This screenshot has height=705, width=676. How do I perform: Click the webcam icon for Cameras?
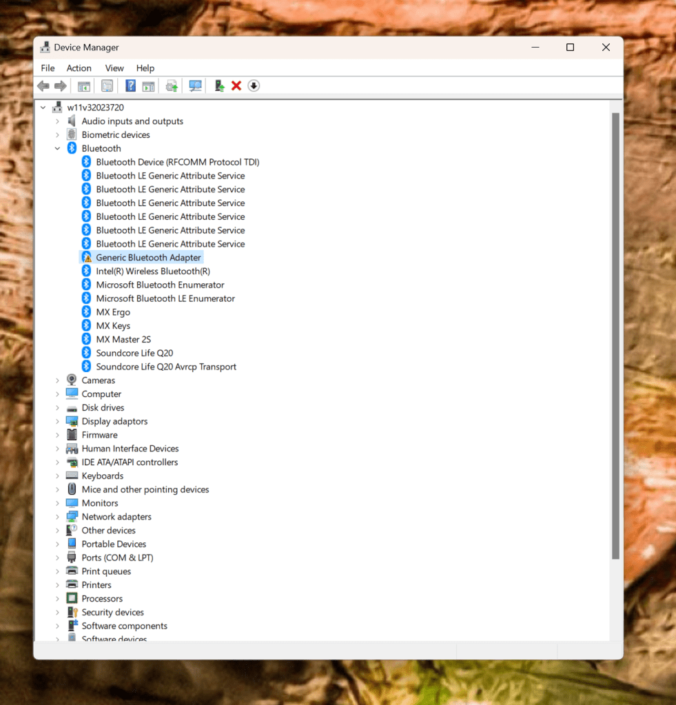(x=72, y=380)
